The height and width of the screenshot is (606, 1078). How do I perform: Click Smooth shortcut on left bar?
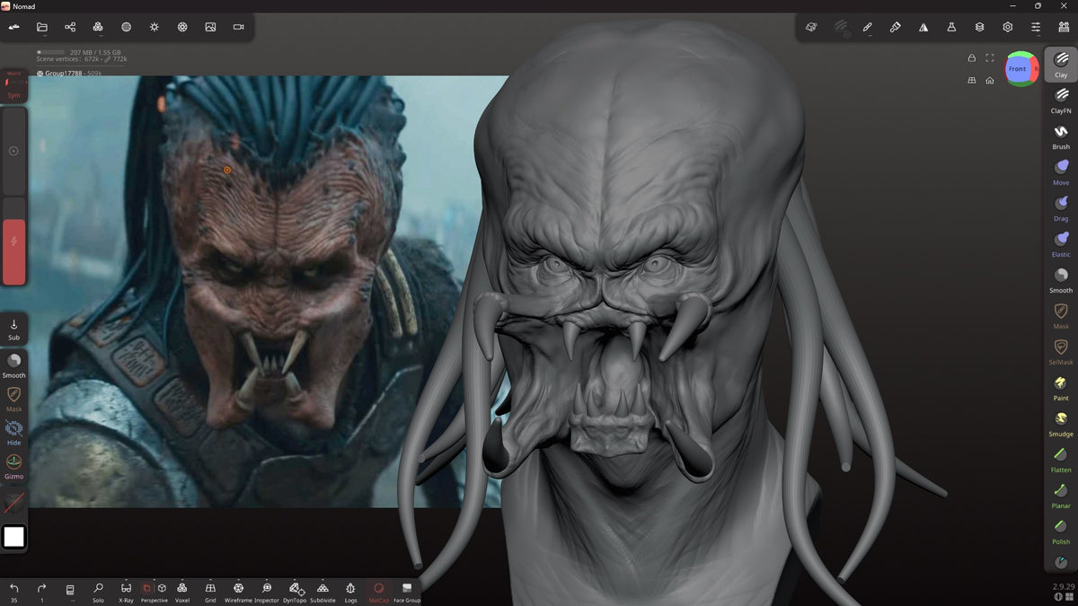pos(13,365)
